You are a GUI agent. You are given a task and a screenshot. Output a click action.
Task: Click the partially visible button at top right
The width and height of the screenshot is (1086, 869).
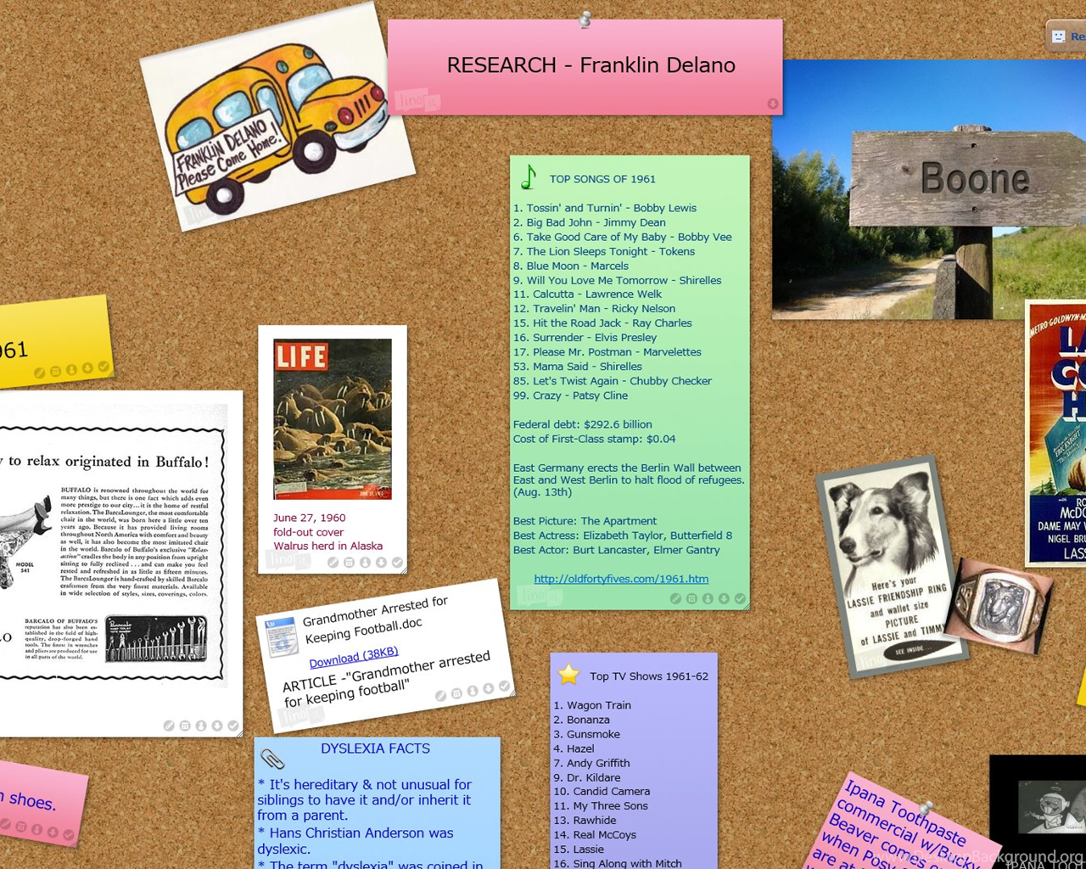coord(1066,36)
